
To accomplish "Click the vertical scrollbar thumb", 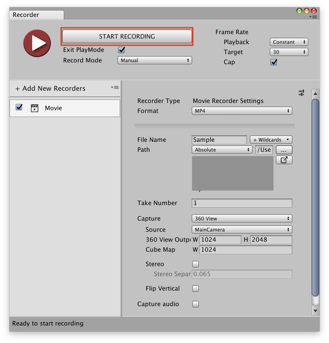I will click(x=315, y=197).
